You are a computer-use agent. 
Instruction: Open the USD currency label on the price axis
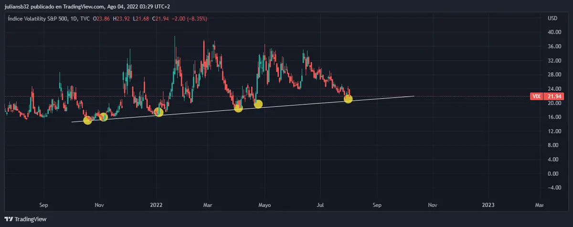(x=553, y=18)
